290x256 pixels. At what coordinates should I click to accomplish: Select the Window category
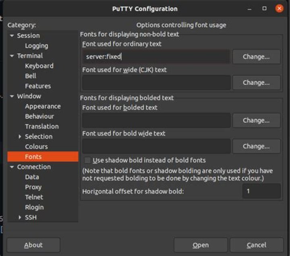[29, 96]
